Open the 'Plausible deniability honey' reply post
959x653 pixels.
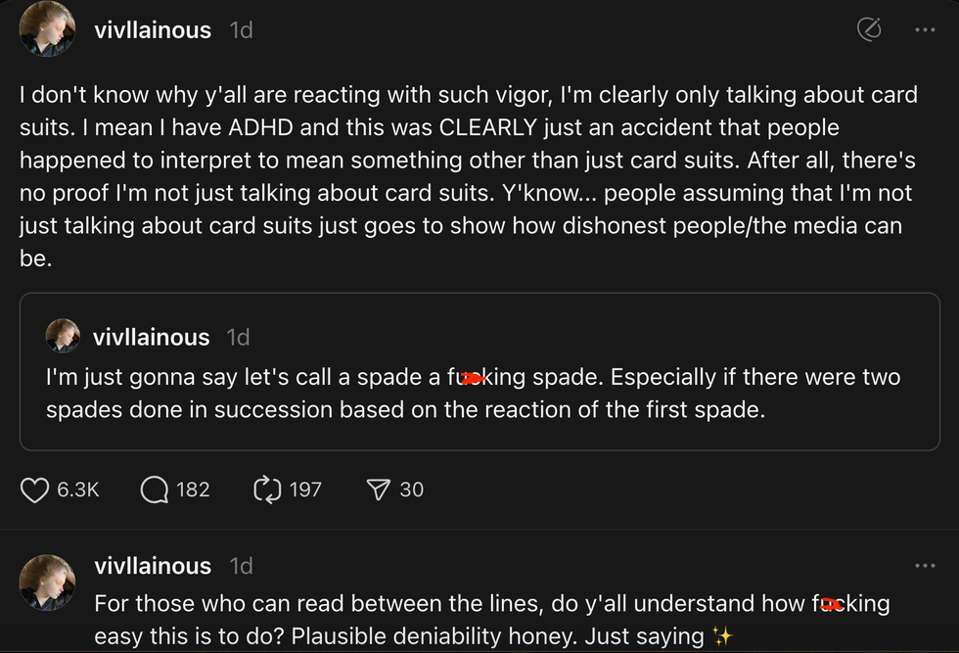(x=489, y=620)
